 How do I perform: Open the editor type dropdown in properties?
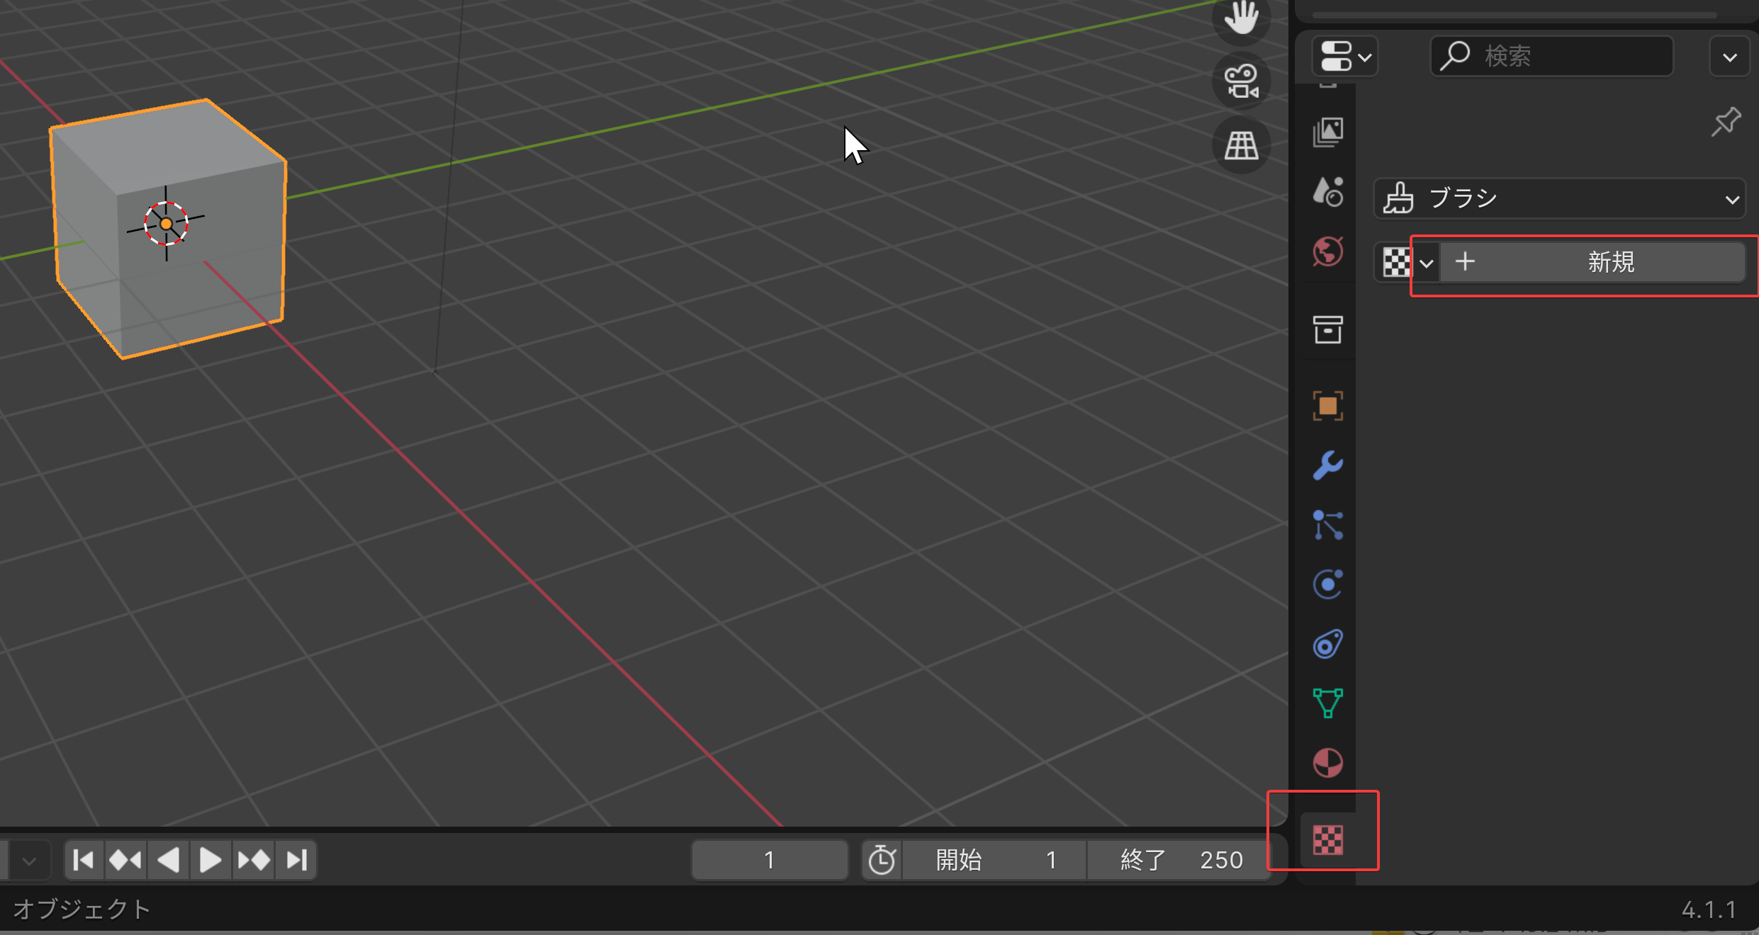(x=1344, y=57)
